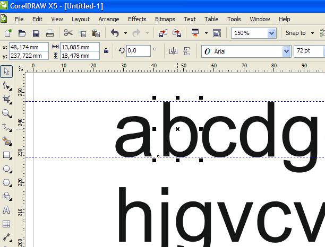Open the Arrange menu
This screenshot has height=247, width=325.
point(109,19)
